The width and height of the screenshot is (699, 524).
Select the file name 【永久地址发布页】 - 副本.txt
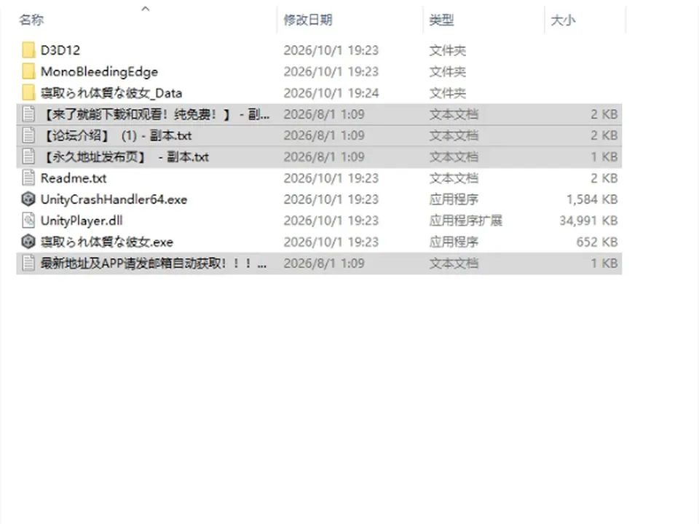point(125,157)
